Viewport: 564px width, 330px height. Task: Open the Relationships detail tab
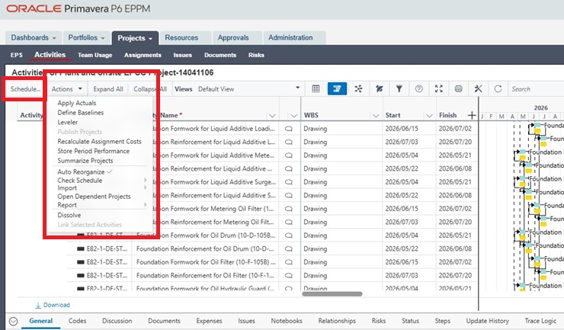337,321
